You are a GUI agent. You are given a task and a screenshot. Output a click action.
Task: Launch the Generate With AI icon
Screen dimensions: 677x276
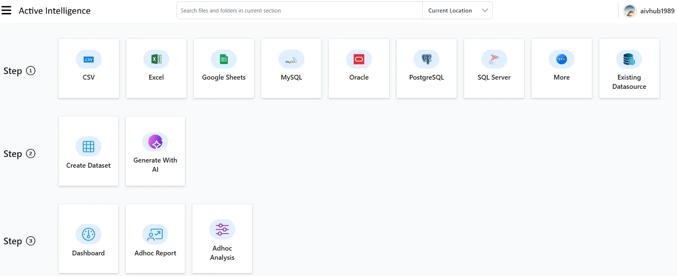(155, 142)
